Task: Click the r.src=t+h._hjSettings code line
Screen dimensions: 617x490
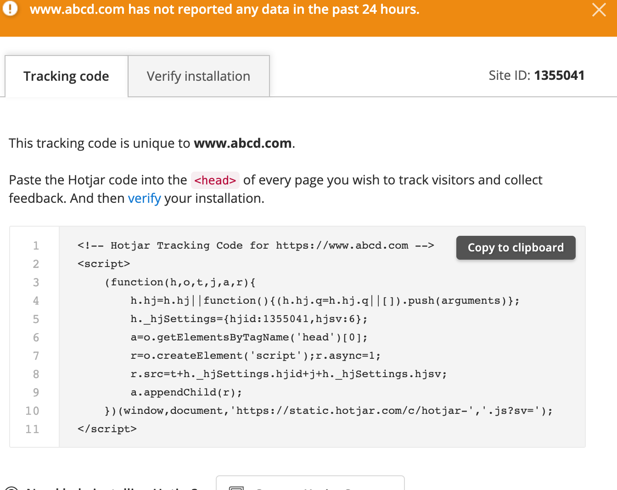Action: (288, 374)
